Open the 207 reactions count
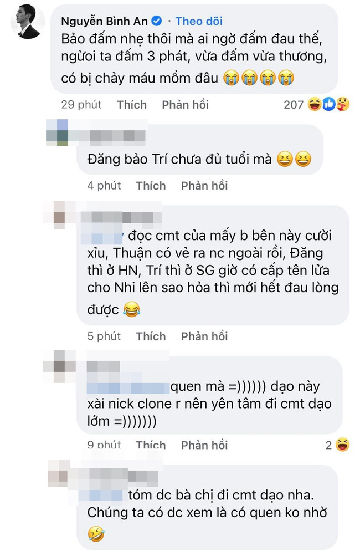360x551 pixels. (x=294, y=105)
